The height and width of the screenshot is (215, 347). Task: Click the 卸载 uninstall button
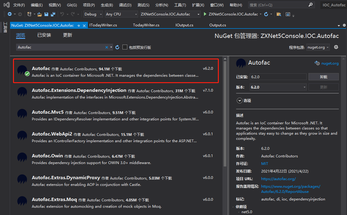tap(324, 77)
